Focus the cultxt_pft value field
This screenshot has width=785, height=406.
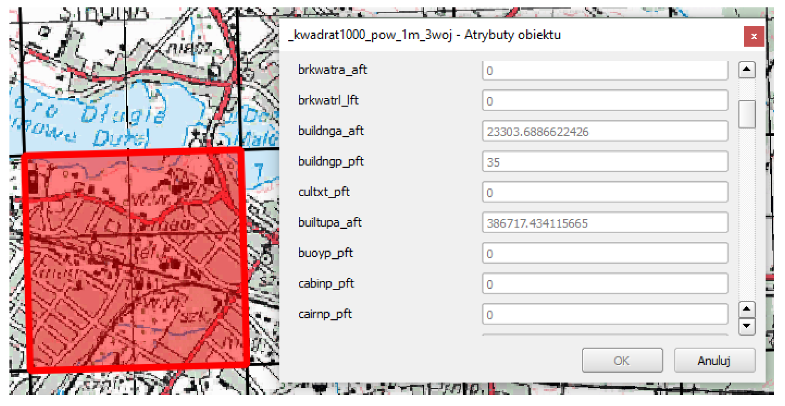604,193
